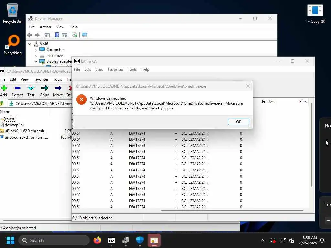The height and width of the screenshot is (248, 331).
Task: Click the monitor icon in Device Manager toolbar
Action: tap(85, 35)
